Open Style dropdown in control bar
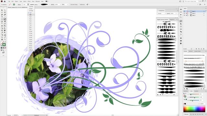Viewport: 207px width, 116px height. click(x=68, y=5)
